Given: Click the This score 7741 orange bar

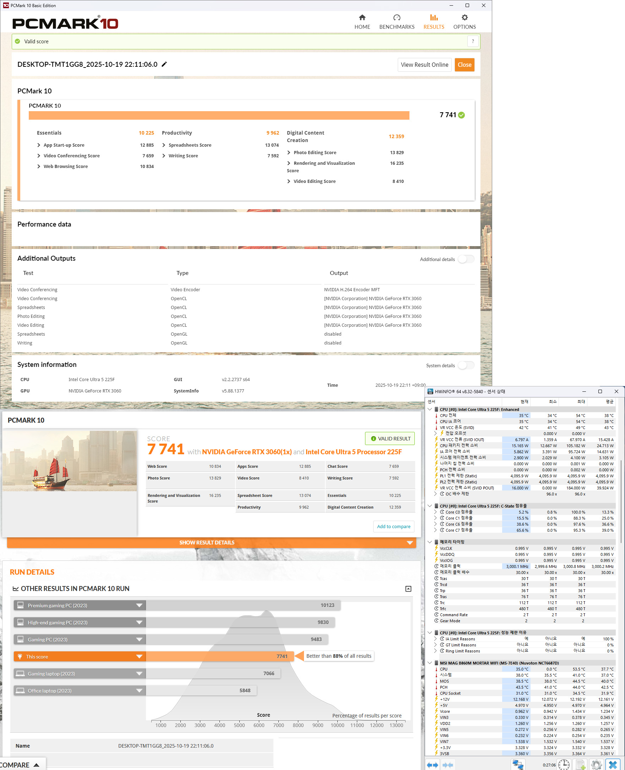Looking at the screenshot, I should 220,657.
